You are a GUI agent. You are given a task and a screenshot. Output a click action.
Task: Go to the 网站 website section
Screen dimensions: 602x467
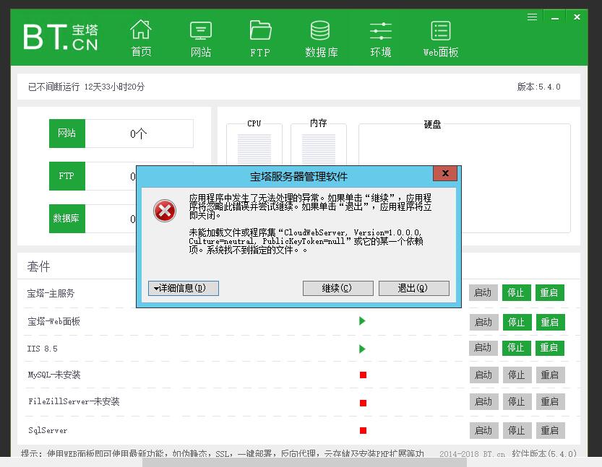201,38
